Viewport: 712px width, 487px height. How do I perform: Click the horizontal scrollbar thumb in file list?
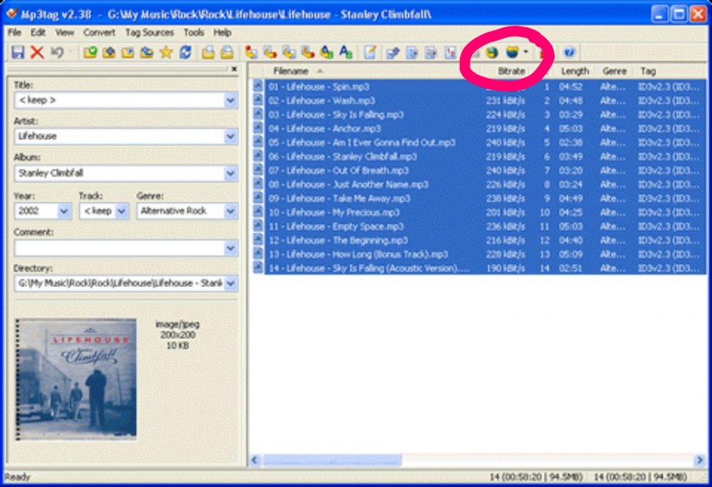pyautogui.click(x=333, y=460)
